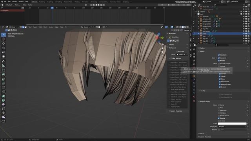Screen dimensions: 251x141
Task: Select the Bevel tool
Action: 4,83
